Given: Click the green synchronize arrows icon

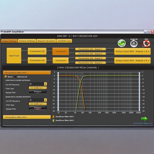Looking at the screenshot, I should point(122,43).
